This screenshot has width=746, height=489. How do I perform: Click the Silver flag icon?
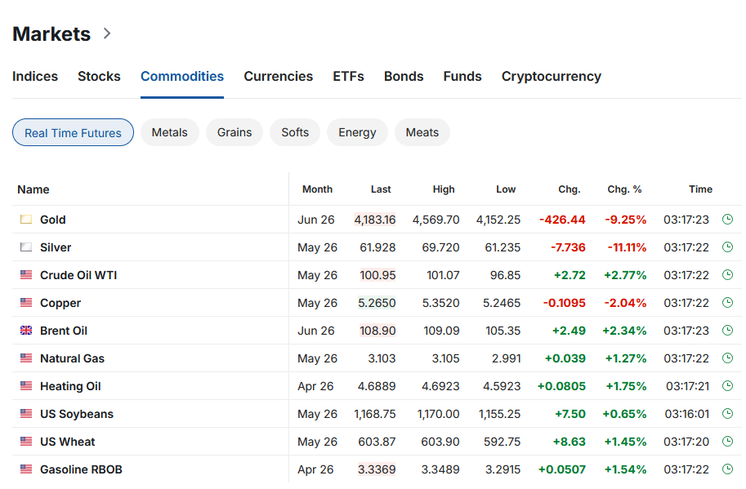point(26,247)
